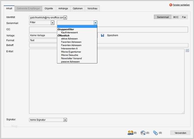Open the Filter type dropdown
The height and width of the screenshot is (139, 194).
[42, 22]
